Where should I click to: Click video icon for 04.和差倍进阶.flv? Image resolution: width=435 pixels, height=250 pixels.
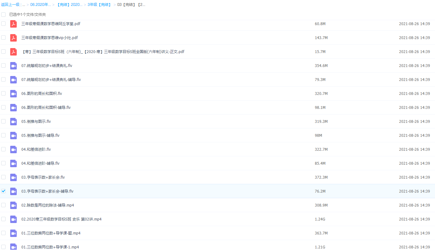pyautogui.click(x=13, y=150)
